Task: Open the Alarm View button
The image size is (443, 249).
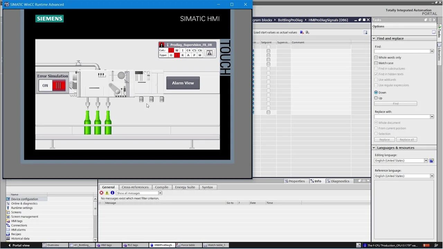Action: tap(183, 83)
